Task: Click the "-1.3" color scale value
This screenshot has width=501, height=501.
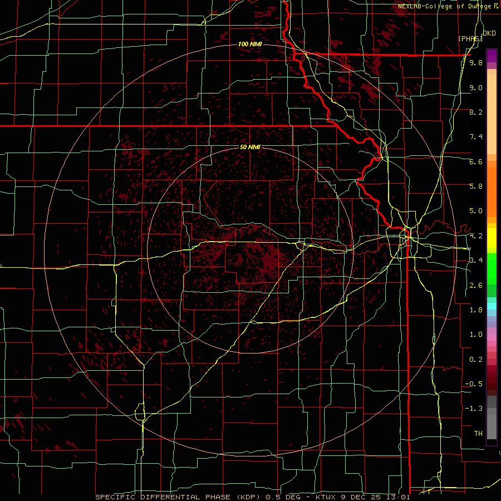Action: pos(474,409)
